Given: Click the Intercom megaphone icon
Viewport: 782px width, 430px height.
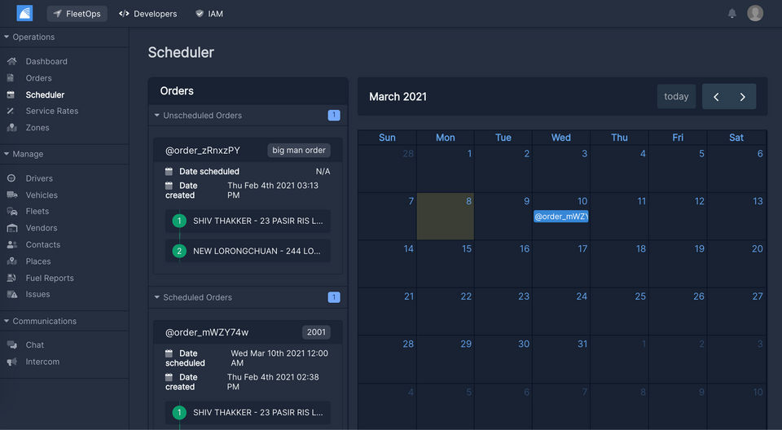Looking at the screenshot, I should click(12, 362).
